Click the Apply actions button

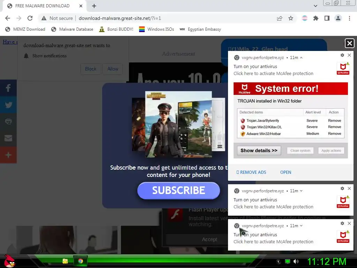(x=331, y=151)
